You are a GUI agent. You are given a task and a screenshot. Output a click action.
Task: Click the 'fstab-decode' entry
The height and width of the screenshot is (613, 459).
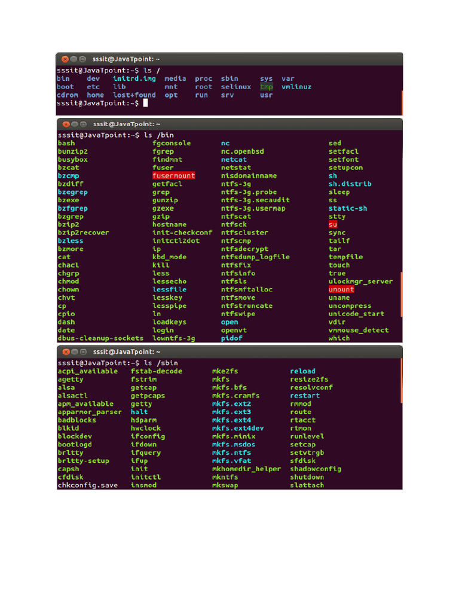(x=157, y=371)
